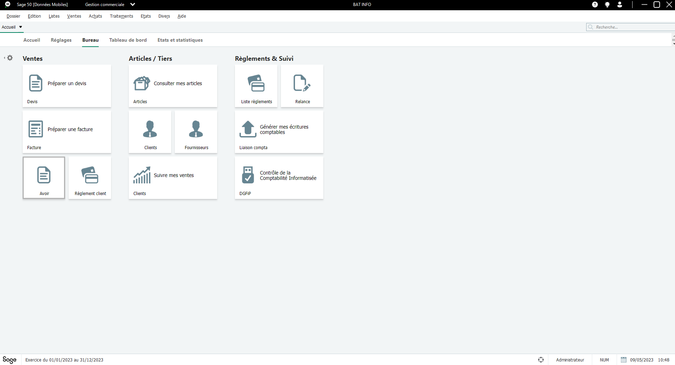Open the Ventes menu

click(x=74, y=16)
